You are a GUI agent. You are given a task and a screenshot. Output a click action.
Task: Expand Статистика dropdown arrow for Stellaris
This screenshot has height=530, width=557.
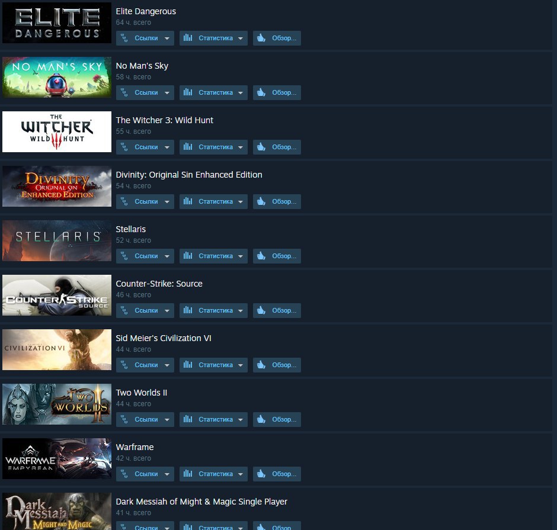(x=241, y=256)
